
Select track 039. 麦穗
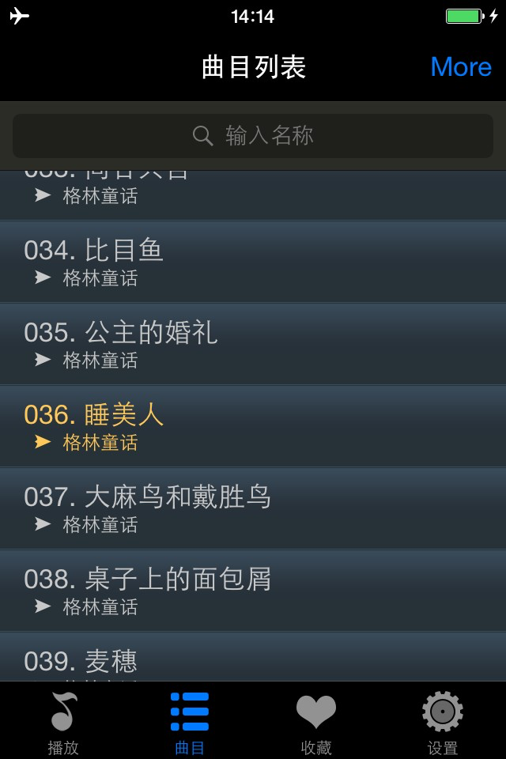pos(253,657)
